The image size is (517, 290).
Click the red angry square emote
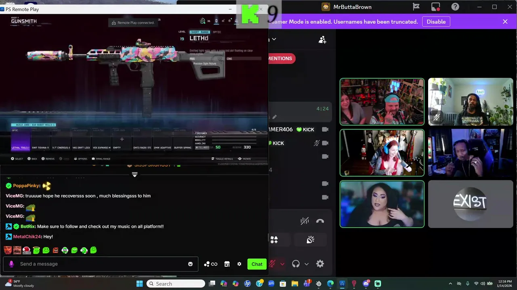(55, 250)
